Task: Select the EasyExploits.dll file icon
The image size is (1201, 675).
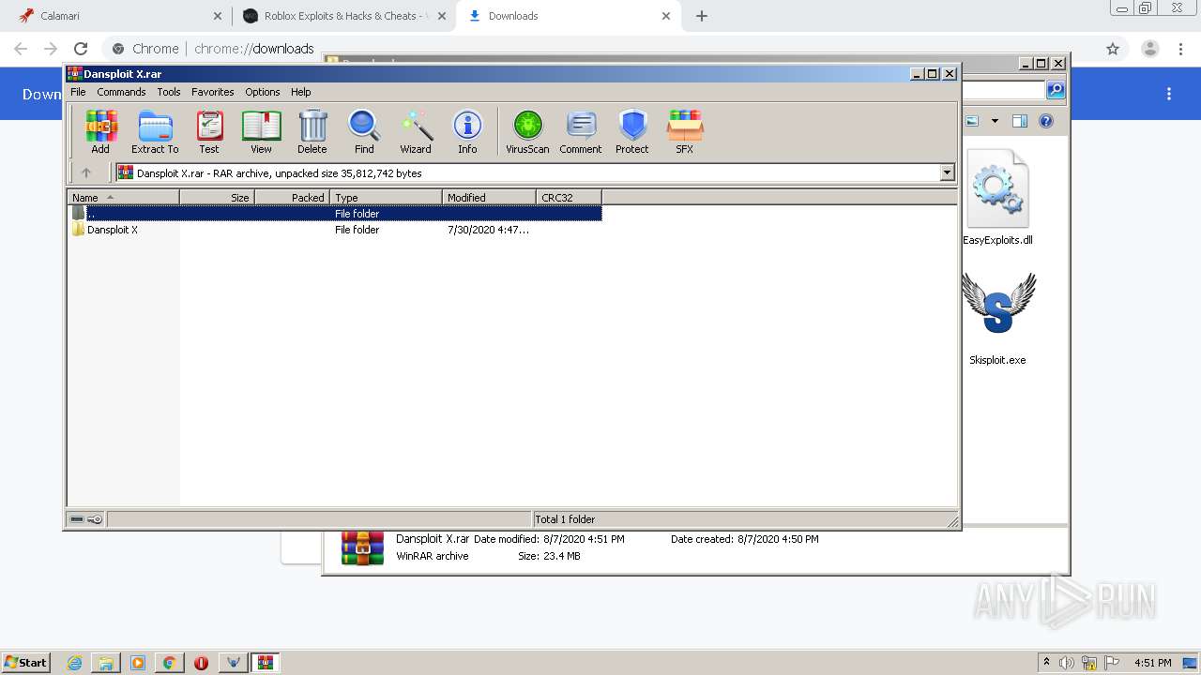Action: pyautogui.click(x=997, y=189)
